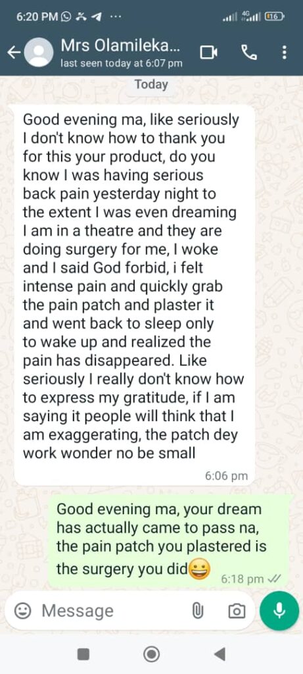Start a video call with Mrs Olamileka
Image resolution: width=303 pixels, height=674 pixels.
pyautogui.click(x=208, y=53)
